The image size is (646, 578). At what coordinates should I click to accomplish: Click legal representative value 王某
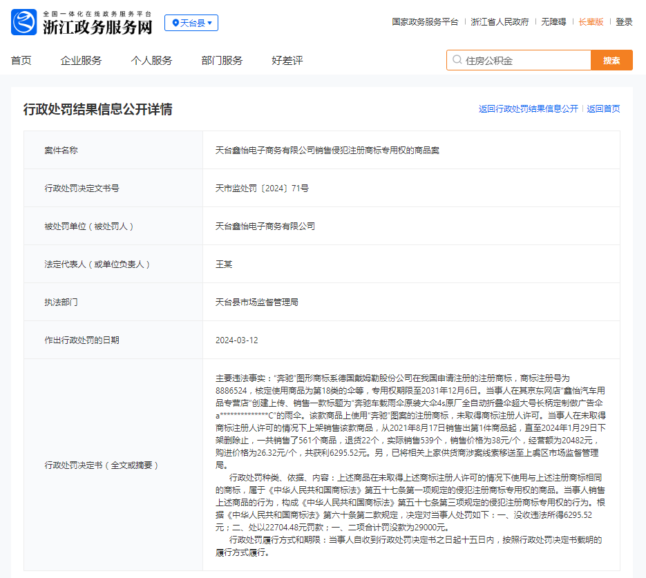tap(224, 264)
